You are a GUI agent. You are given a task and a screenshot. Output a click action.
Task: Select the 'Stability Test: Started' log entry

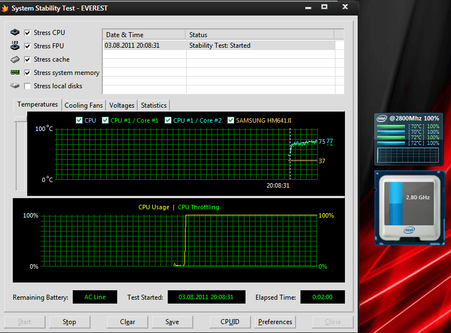click(220, 46)
